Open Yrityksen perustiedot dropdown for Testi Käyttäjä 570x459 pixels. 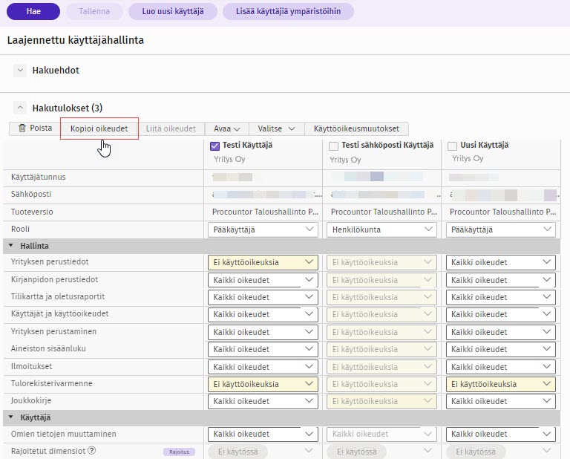coord(263,263)
